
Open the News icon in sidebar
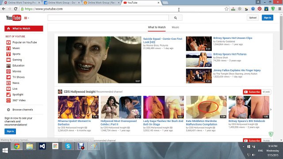coord(8,83)
